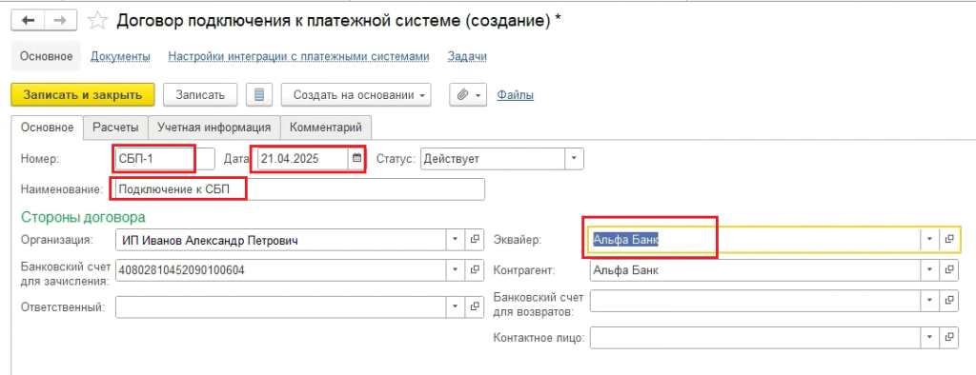The height and width of the screenshot is (375, 976).
Task: Click the bank account field 40802810452090100604
Action: point(281,270)
